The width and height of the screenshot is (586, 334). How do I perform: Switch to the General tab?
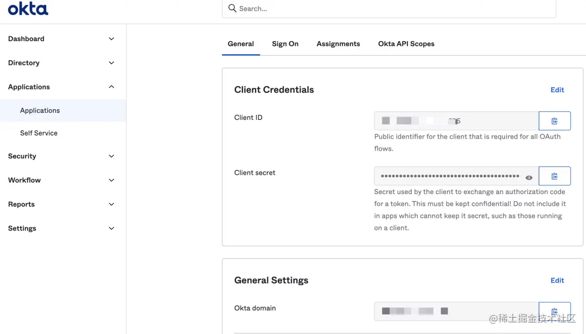tap(241, 44)
